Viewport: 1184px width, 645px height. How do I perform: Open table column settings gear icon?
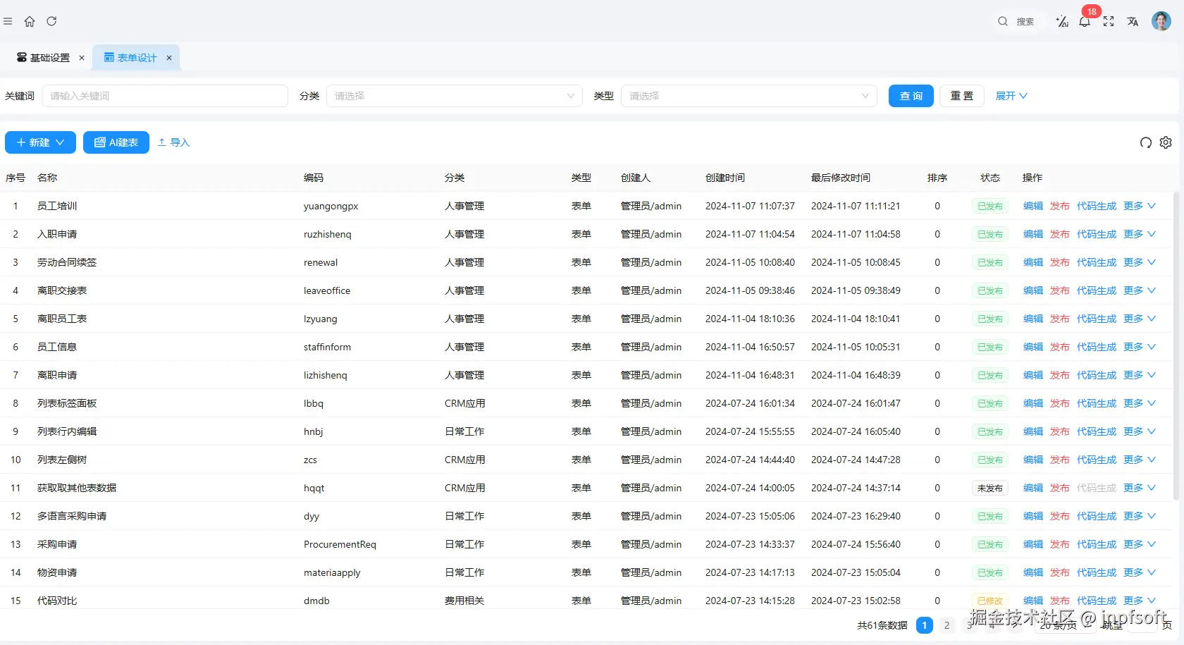click(1166, 142)
